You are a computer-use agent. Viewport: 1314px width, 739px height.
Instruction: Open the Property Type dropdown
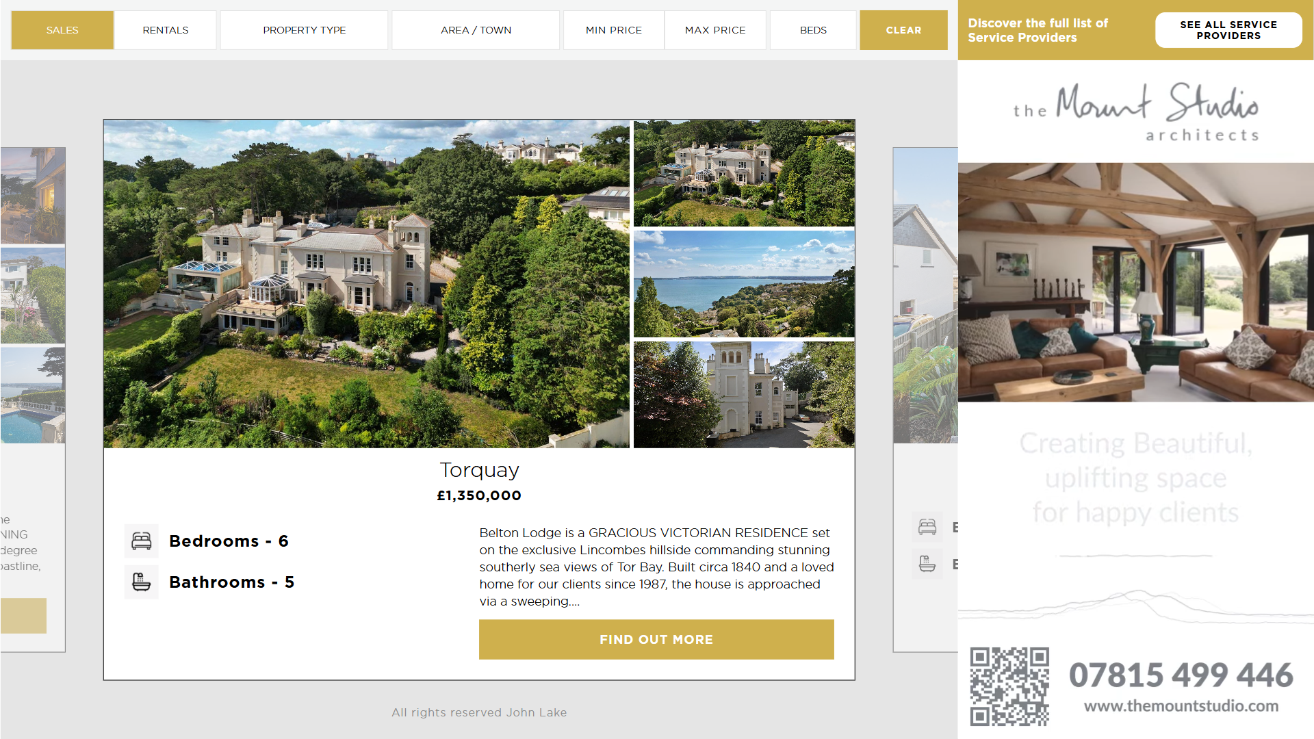tap(305, 30)
